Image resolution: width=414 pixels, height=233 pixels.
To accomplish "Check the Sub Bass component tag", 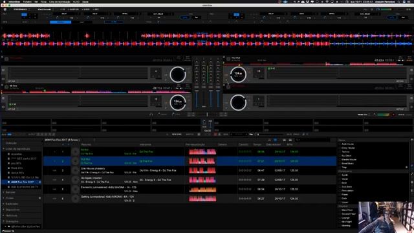I will coord(340,186).
